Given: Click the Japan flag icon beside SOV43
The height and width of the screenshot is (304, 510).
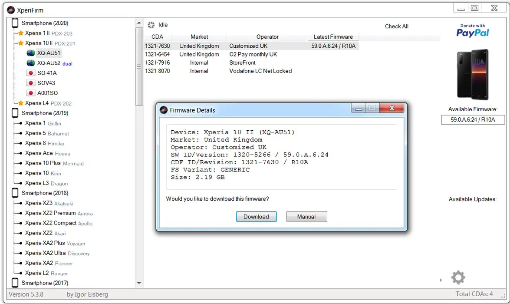Looking at the screenshot, I should [30, 83].
